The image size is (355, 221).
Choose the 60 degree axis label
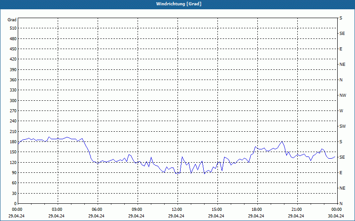point(14,183)
